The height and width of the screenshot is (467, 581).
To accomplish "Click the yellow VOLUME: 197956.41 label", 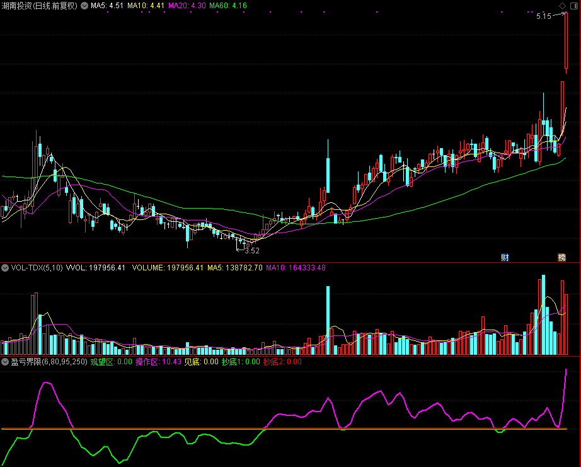I will (x=168, y=268).
